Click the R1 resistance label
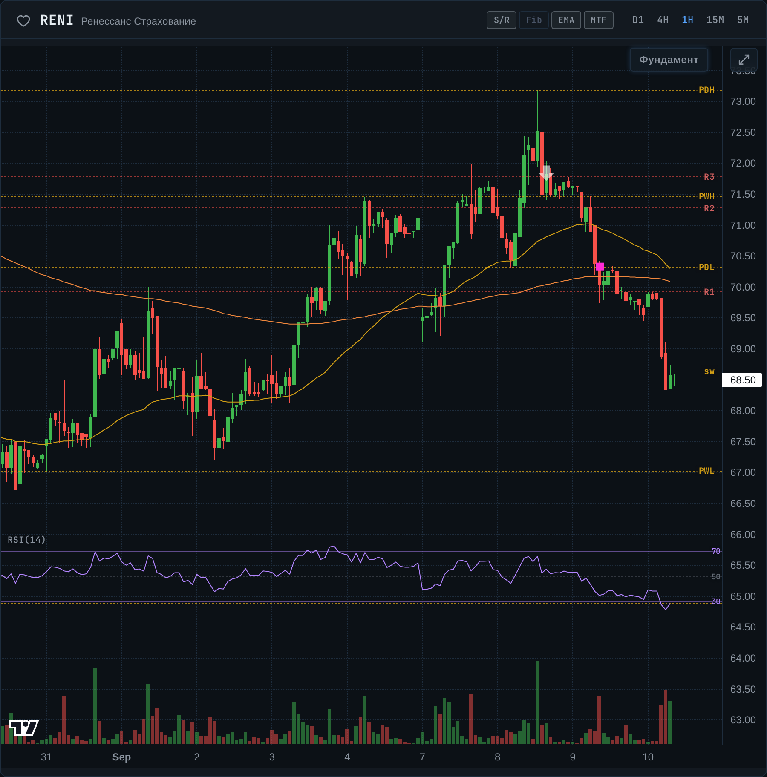The image size is (767, 777). (709, 292)
